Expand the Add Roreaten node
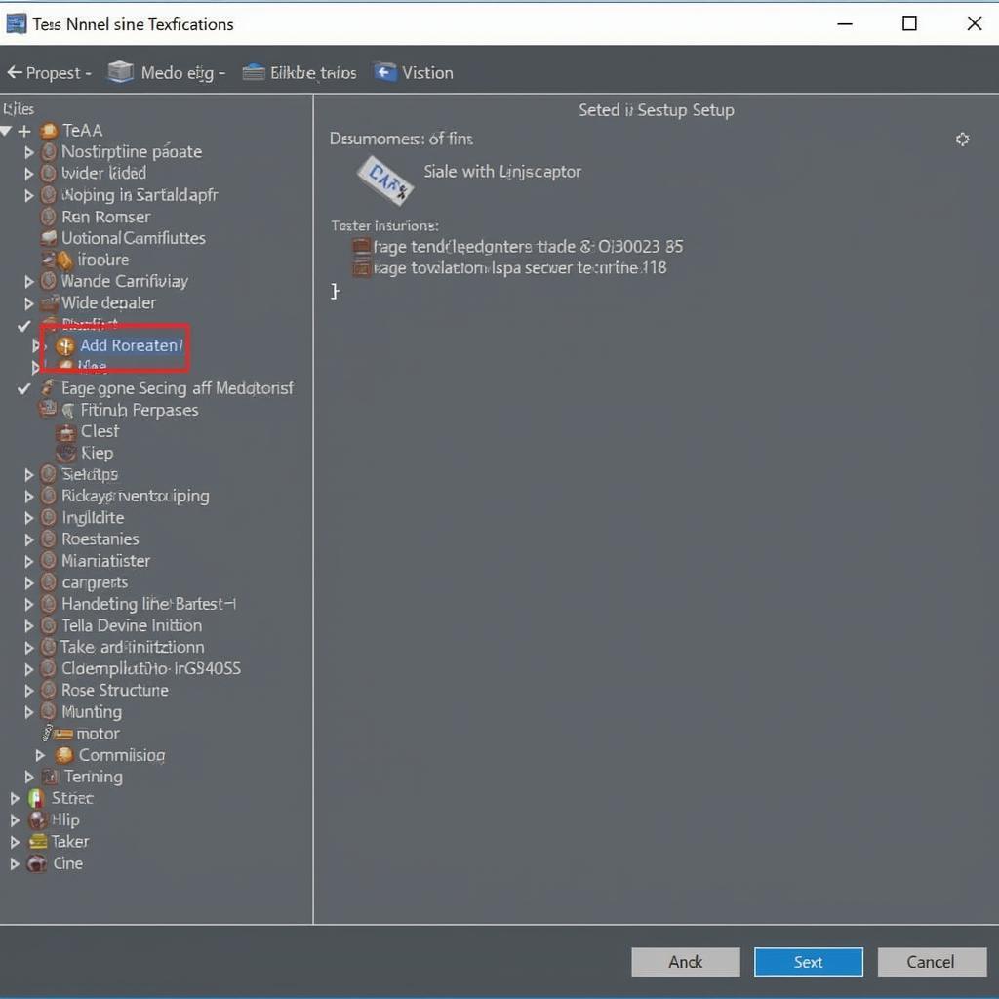This screenshot has width=999, height=999. [36, 345]
